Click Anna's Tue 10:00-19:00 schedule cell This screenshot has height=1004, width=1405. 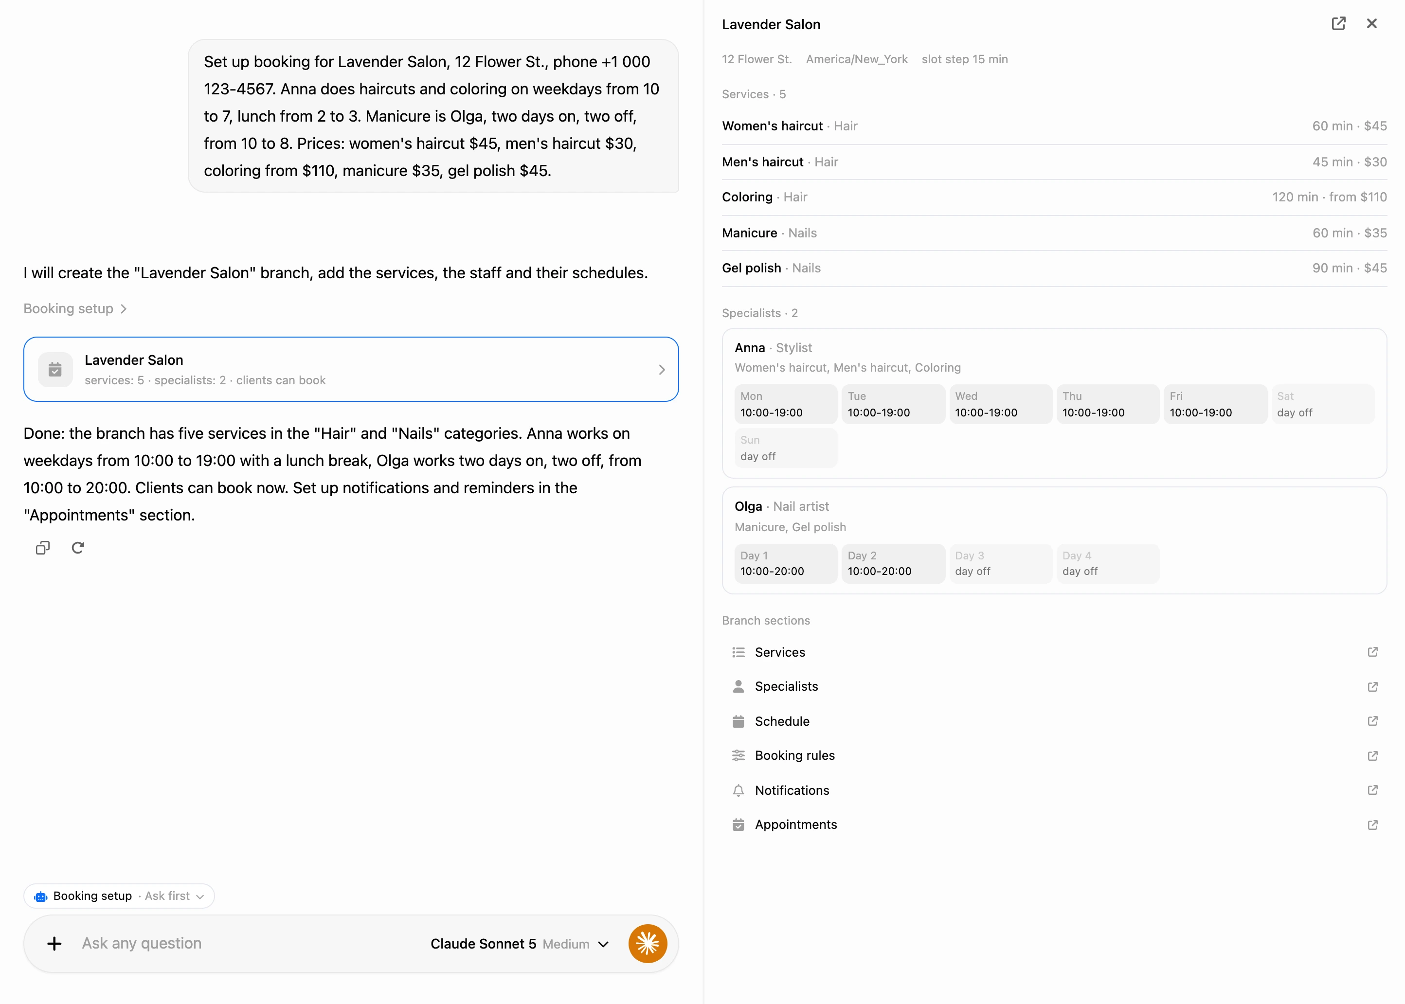893,404
